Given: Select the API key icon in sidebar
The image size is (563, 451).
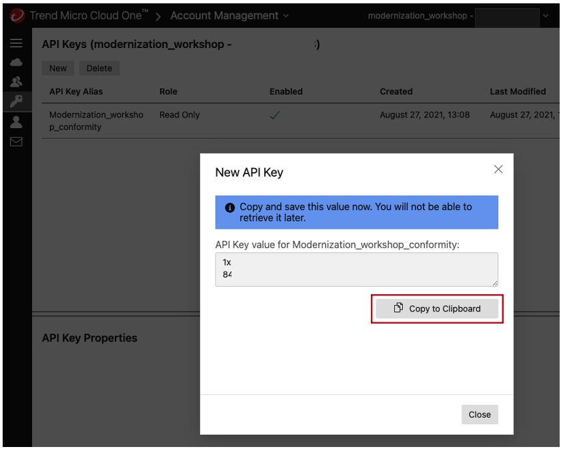Looking at the screenshot, I should [16, 101].
